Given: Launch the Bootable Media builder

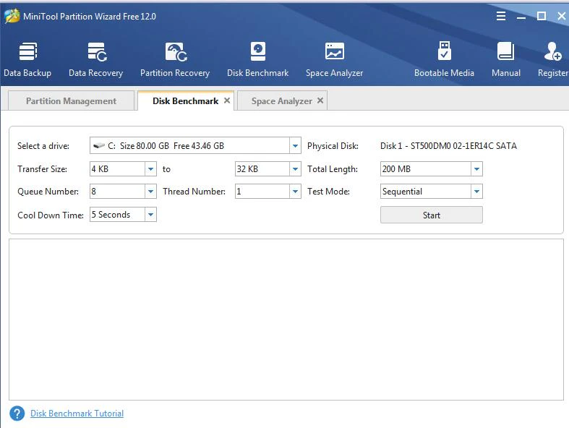Looking at the screenshot, I should [x=444, y=59].
